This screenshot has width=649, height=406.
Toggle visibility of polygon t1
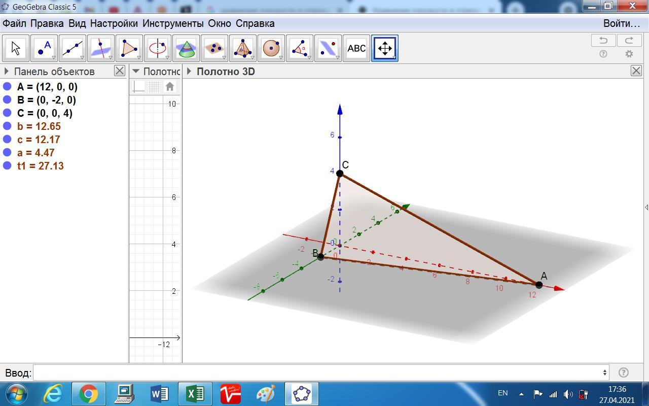click(7, 166)
